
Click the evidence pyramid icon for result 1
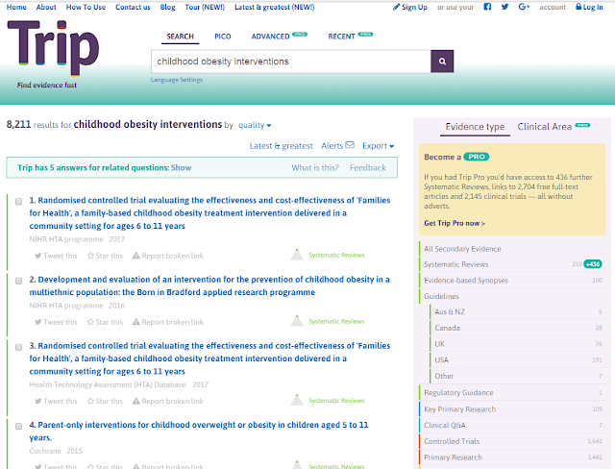click(297, 255)
